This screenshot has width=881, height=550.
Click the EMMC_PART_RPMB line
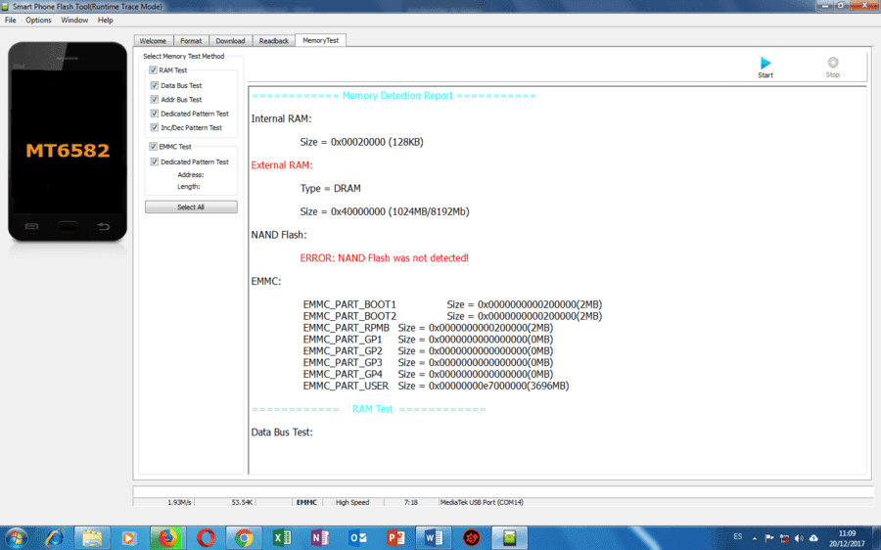coord(428,328)
